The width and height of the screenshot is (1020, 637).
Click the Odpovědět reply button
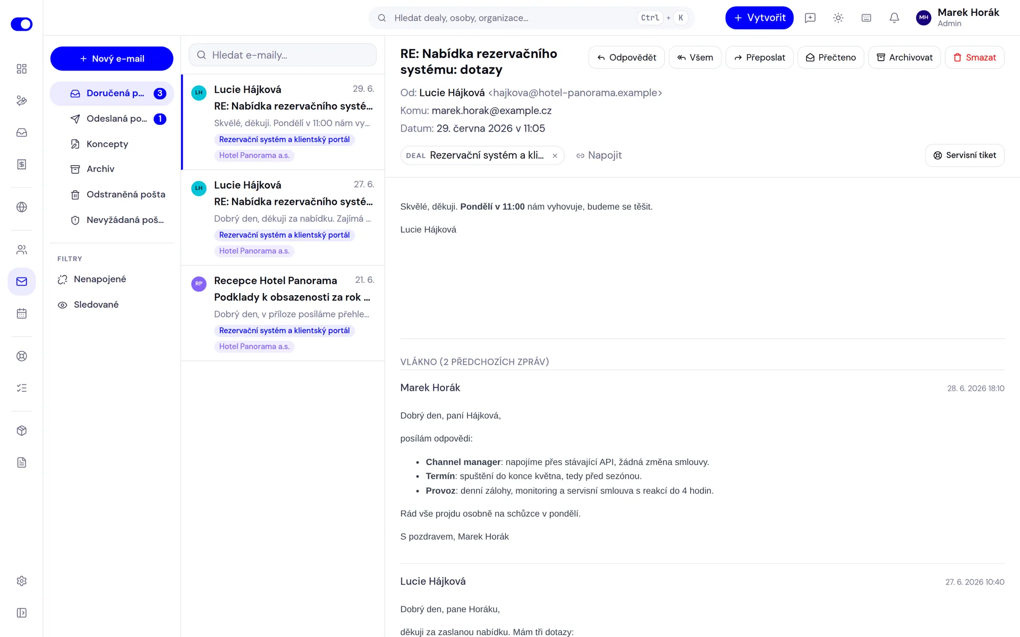coord(626,57)
